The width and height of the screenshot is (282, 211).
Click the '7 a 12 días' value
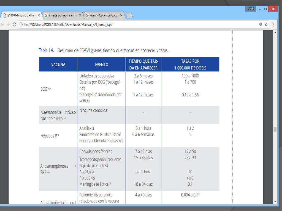tap(143, 152)
